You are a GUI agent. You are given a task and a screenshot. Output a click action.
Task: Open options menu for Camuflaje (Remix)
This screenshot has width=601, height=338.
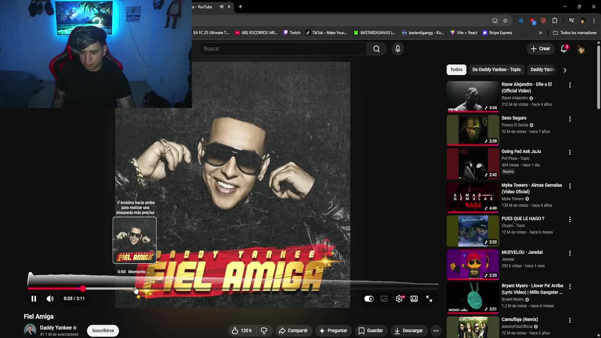[570, 321]
